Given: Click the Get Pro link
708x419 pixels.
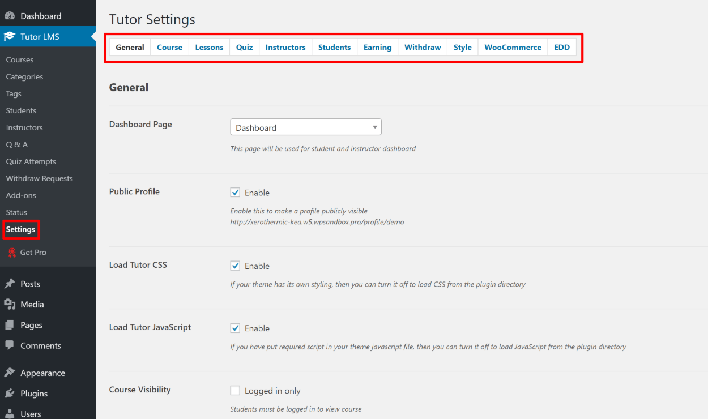Looking at the screenshot, I should click(33, 253).
